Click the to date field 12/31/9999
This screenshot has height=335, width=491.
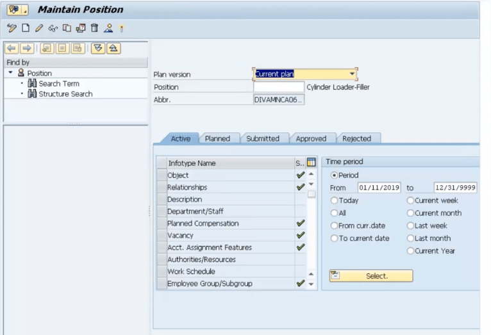tap(455, 188)
